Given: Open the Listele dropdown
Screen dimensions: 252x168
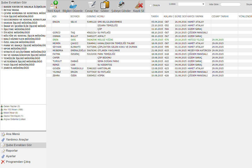Looking at the screenshot, I should 192,4.
